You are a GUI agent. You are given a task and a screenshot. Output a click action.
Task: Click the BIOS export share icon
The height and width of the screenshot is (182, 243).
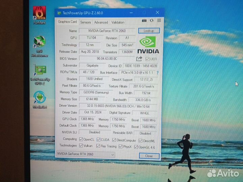click(x=139, y=59)
